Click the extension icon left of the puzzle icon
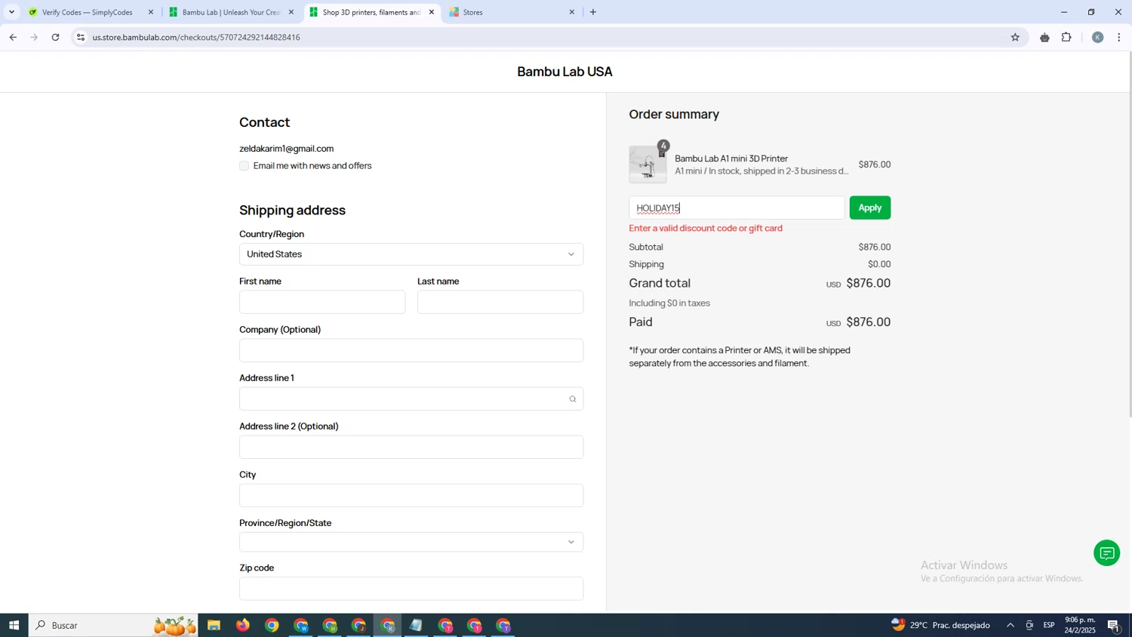 pyautogui.click(x=1044, y=37)
